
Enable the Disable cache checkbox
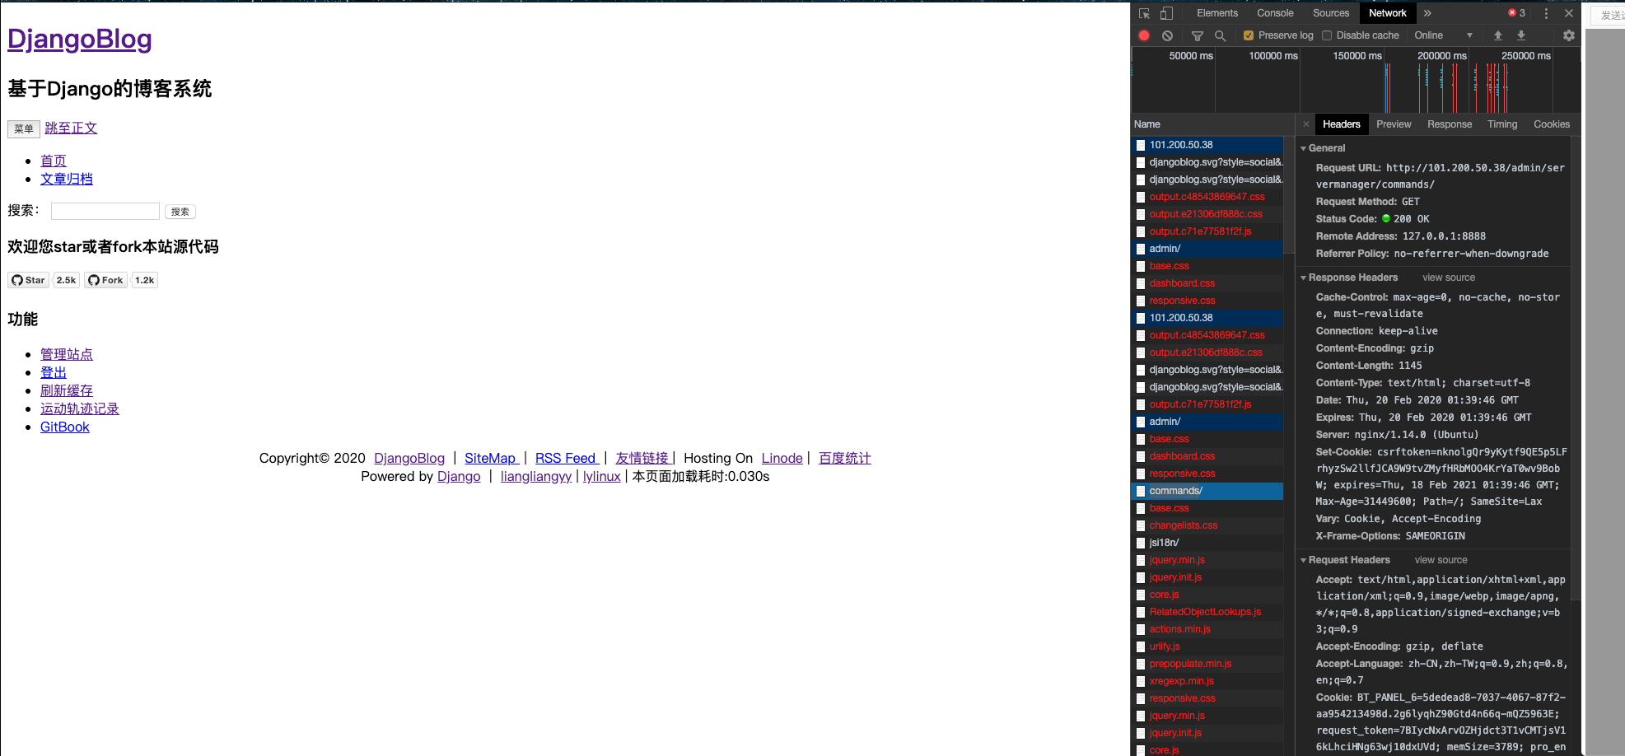[1327, 35]
